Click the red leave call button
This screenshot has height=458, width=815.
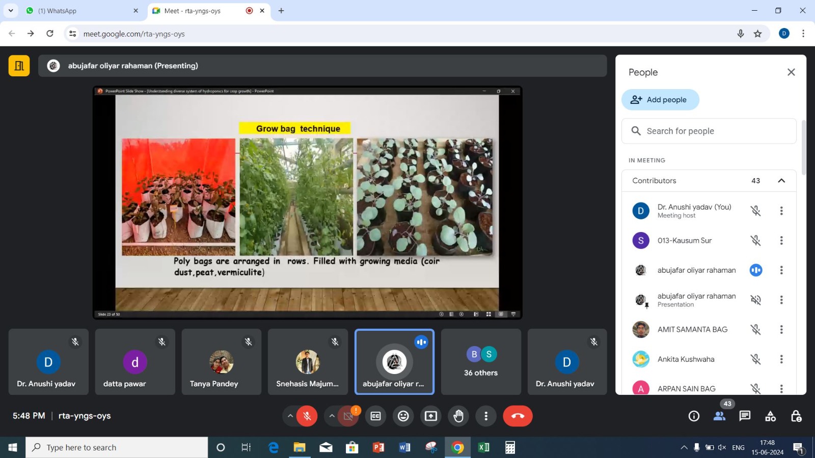[518, 416]
